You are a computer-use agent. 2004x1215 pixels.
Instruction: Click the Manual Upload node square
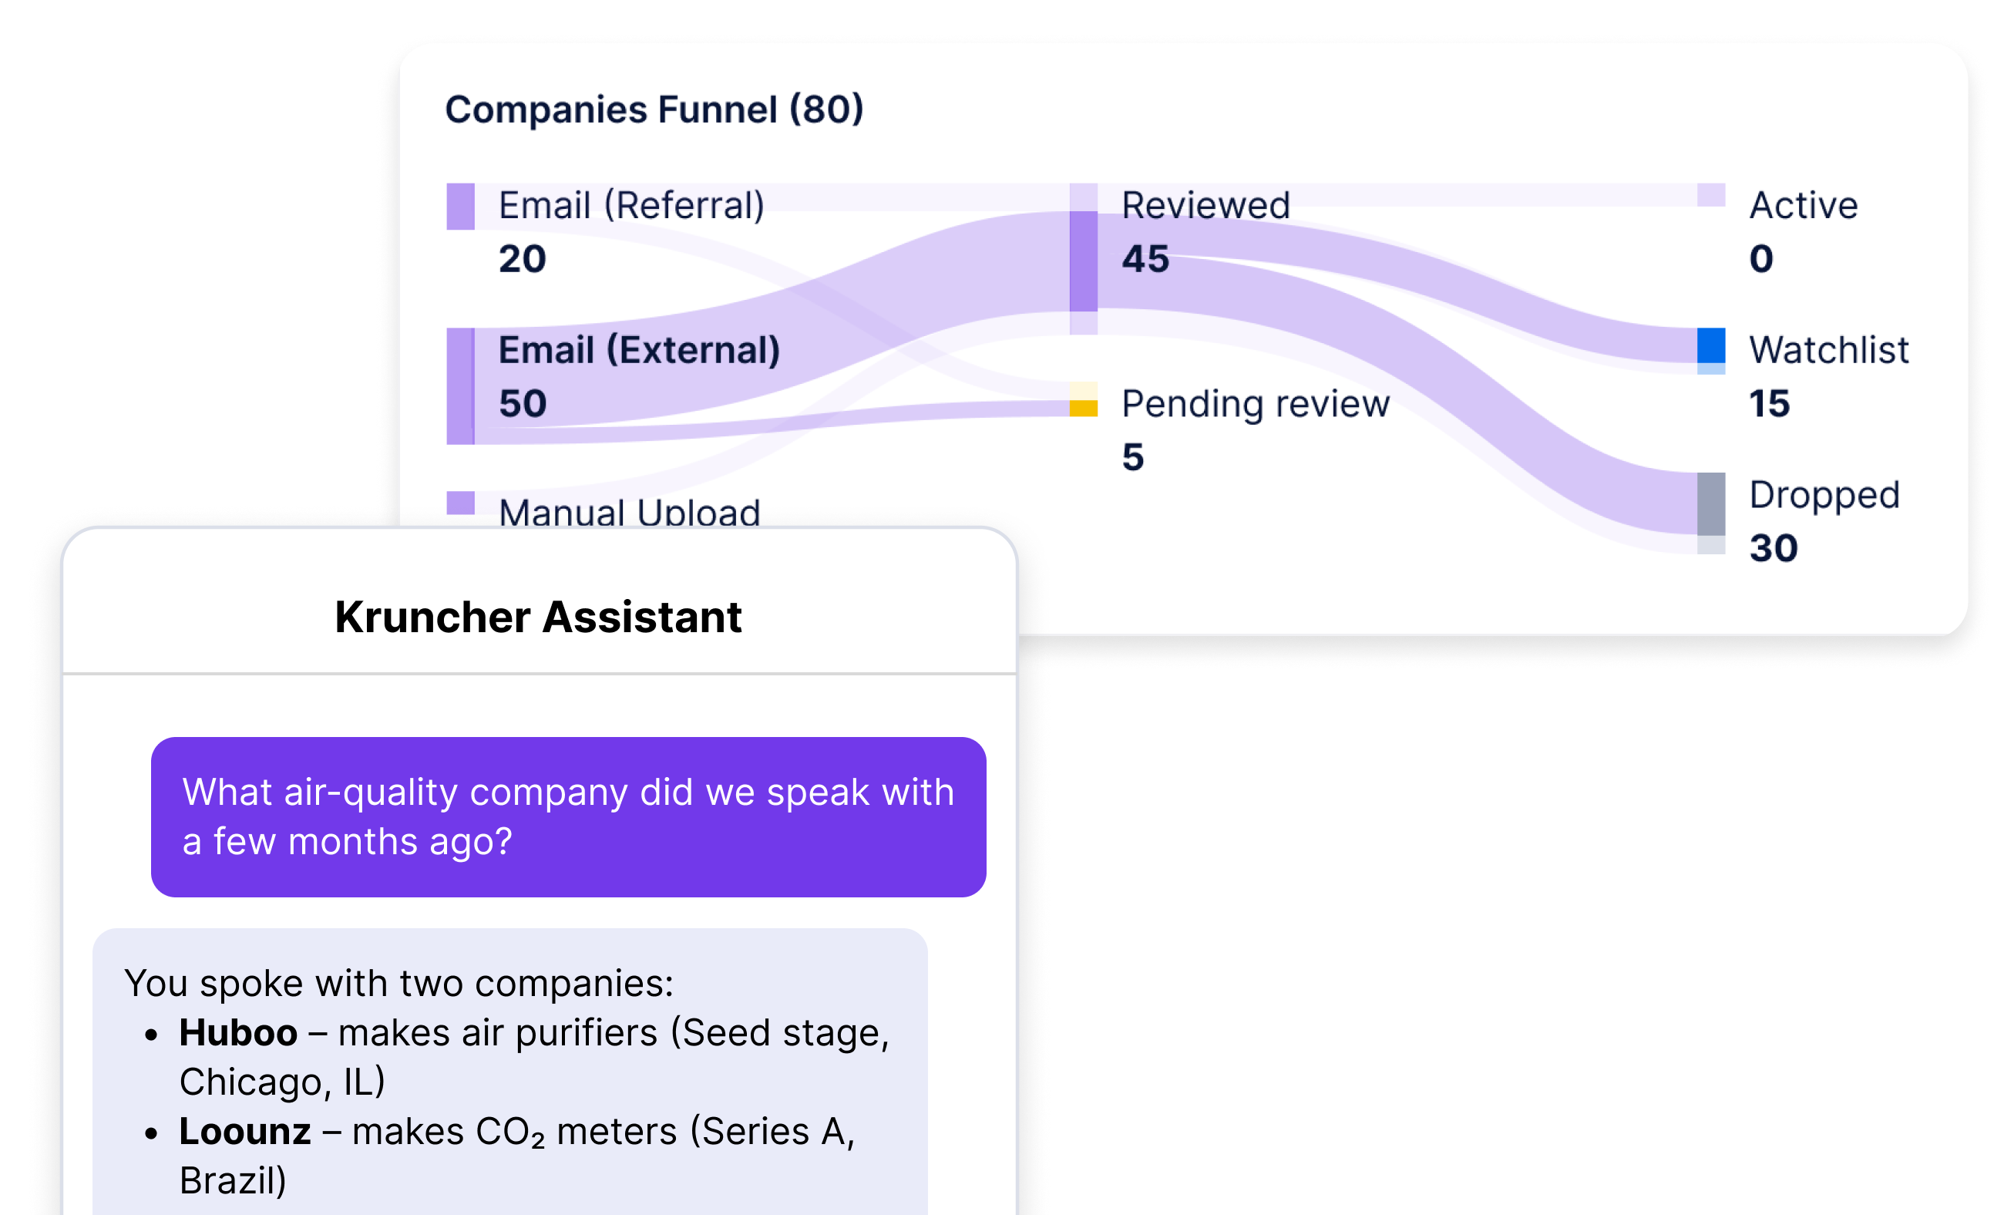[x=460, y=503]
